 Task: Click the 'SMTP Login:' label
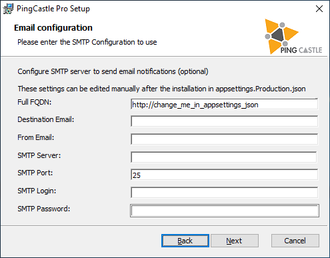37,191
